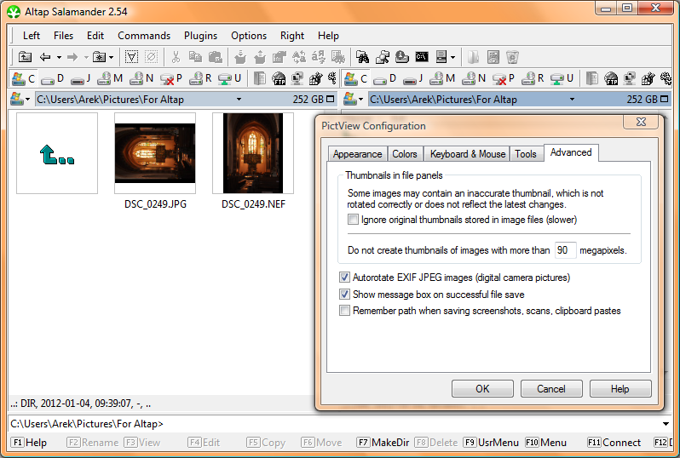Switch left panel to disconnected drive P

pyautogui.click(x=171, y=78)
